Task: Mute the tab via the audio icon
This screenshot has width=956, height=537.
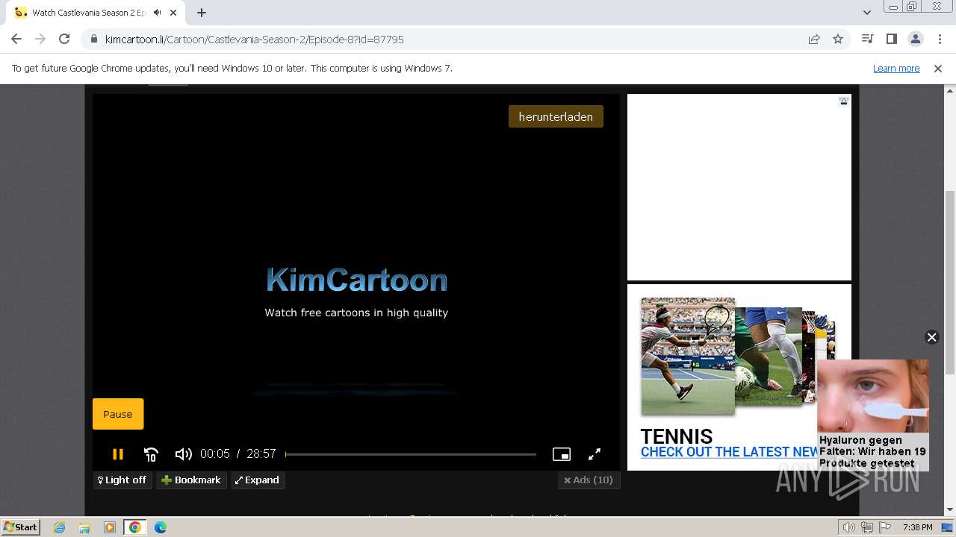Action: 158,13
